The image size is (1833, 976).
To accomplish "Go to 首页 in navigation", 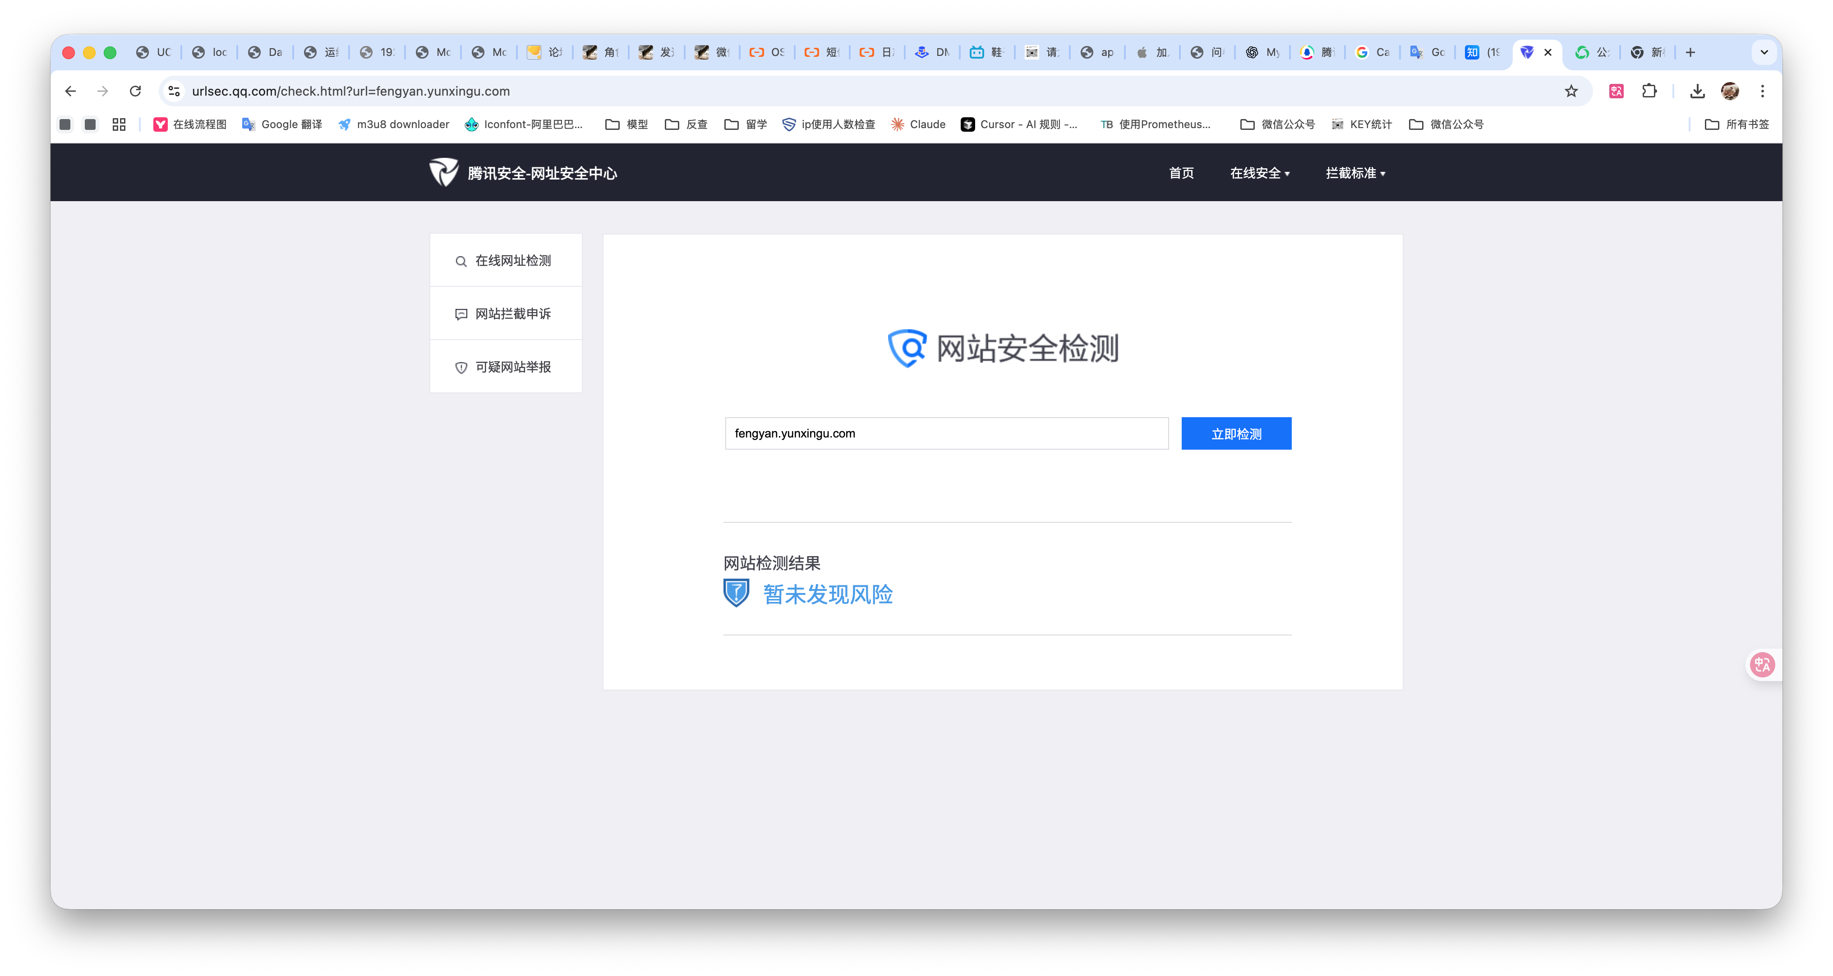I will [1181, 174].
